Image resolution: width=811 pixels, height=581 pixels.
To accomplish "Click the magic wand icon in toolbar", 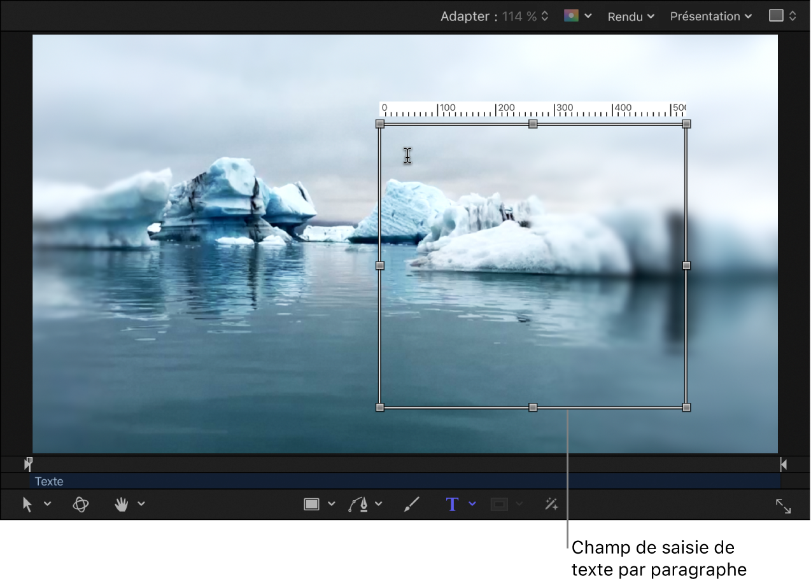I will point(551,505).
